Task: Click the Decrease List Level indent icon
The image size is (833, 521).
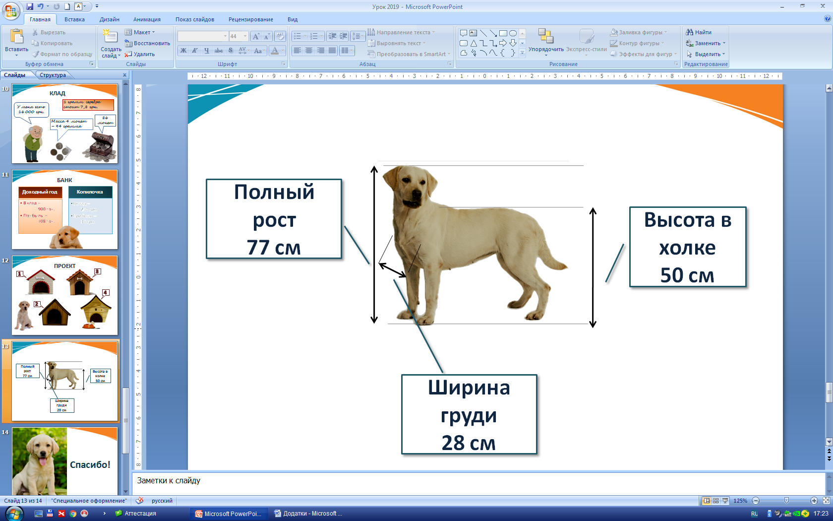Action: tap(332, 36)
